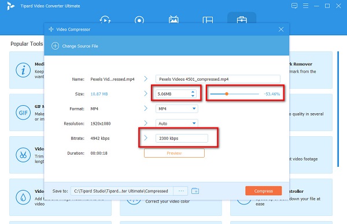Open the MV maker tab icon
Viewport: 347px width, 224px height.
pos(173,20)
